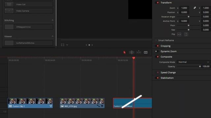Screen dimensions: 211x118
Task: Adjust the Pitch slider
Action: [188, 26]
